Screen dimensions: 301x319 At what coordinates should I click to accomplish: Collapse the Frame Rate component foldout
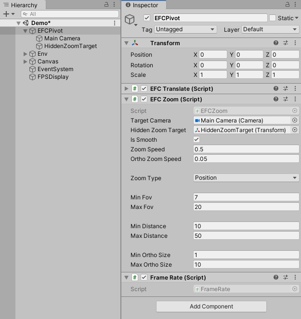pos(127,278)
